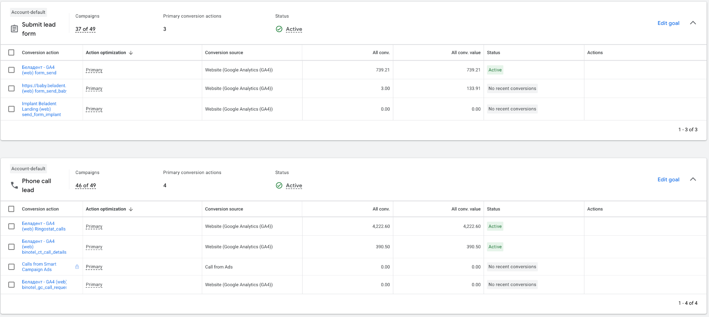Collapse the Submit lead form goal section
The height and width of the screenshot is (317, 709).
[x=693, y=23]
